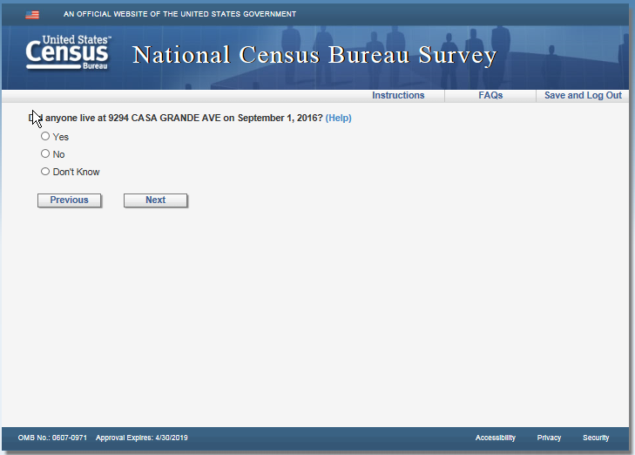
Task: Click the Approval Expires 4/30/2019 text
Action: coord(142,438)
